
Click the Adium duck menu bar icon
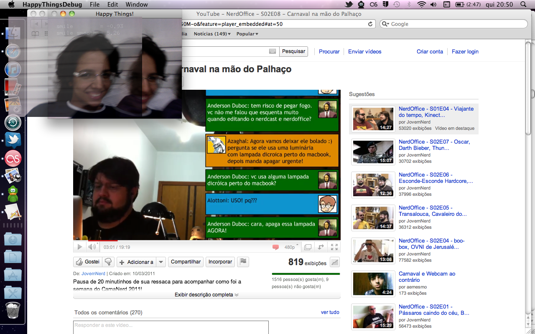tap(361, 5)
